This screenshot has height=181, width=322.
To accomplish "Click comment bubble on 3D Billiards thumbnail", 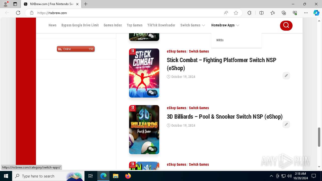I will click(152, 149).
